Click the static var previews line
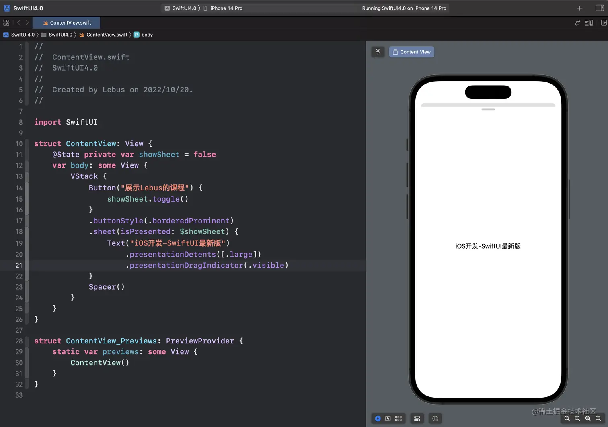Viewport: 608px width, 427px height. [x=125, y=352]
